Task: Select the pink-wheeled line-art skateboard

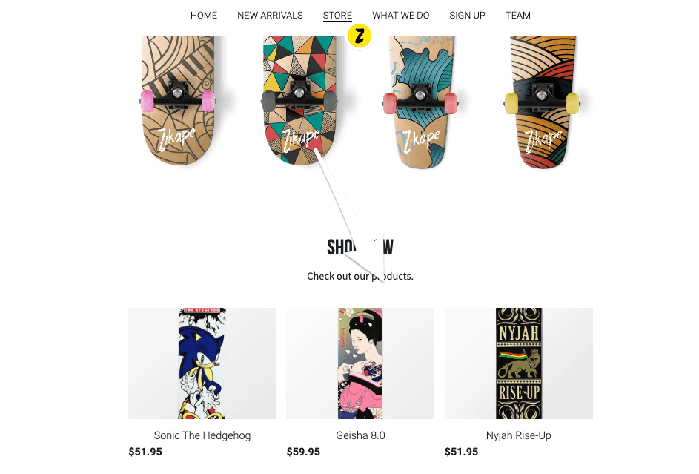Action: [178, 100]
